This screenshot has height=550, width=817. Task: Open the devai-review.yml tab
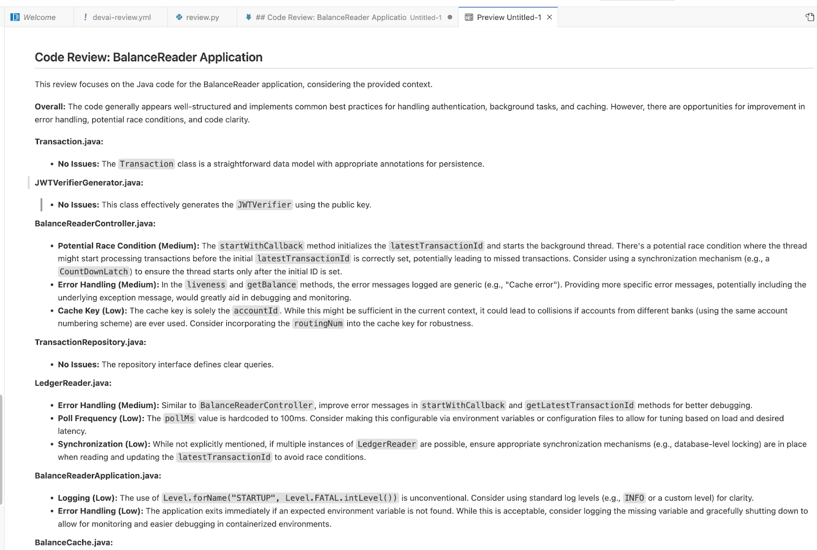click(122, 17)
